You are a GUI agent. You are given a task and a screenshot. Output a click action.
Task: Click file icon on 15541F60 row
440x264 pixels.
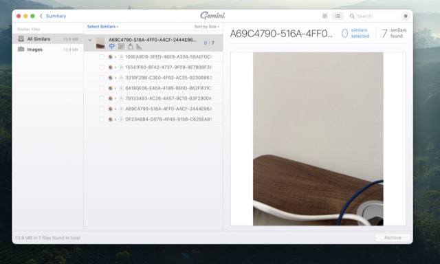pyautogui.click(x=121, y=67)
